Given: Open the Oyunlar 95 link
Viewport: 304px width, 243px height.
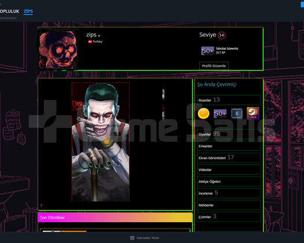Looking at the screenshot, I should (x=229, y=134).
